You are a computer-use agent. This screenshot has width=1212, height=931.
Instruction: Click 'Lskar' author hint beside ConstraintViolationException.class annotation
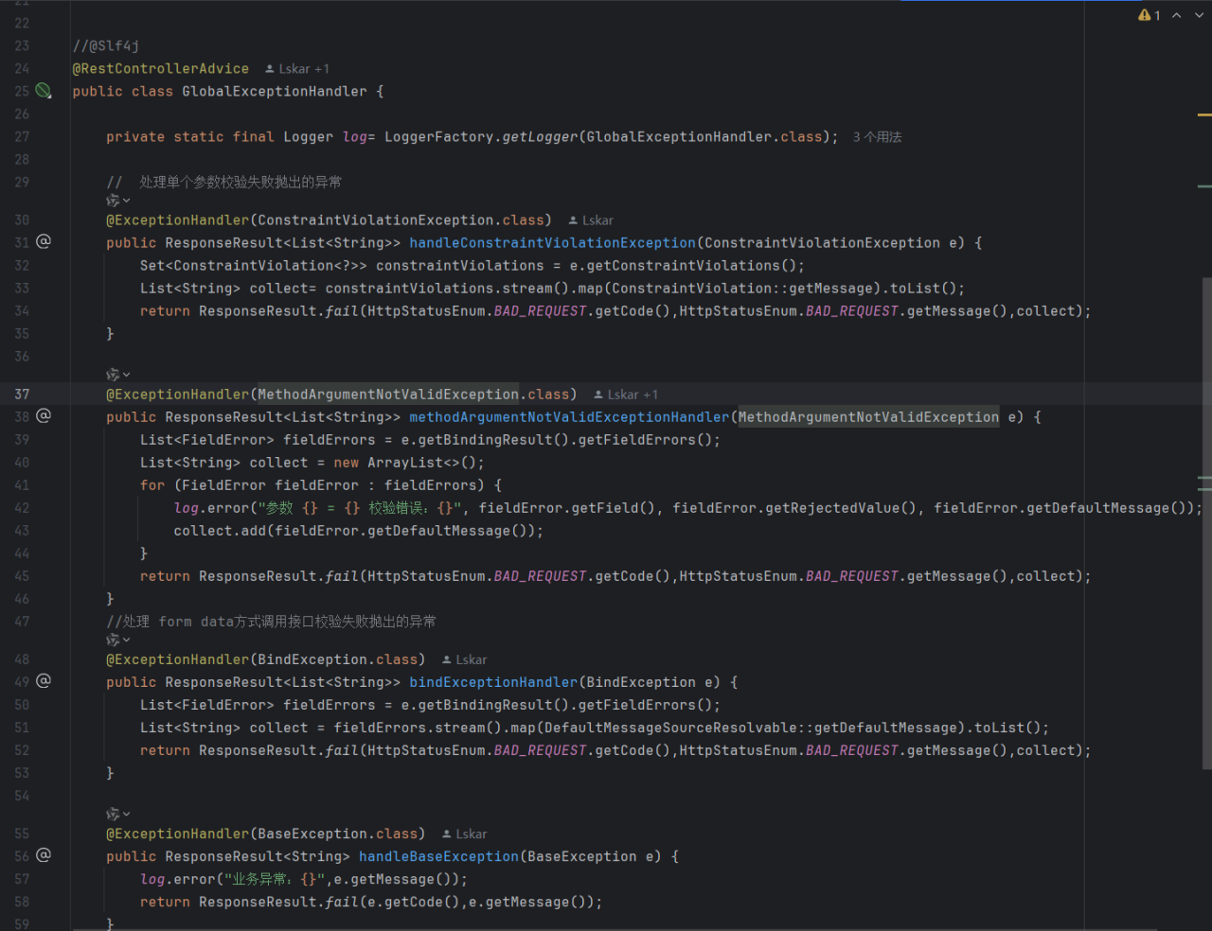click(x=591, y=220)
